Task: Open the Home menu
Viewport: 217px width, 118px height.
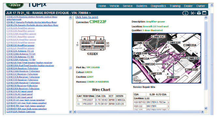Action: (102, 6)
